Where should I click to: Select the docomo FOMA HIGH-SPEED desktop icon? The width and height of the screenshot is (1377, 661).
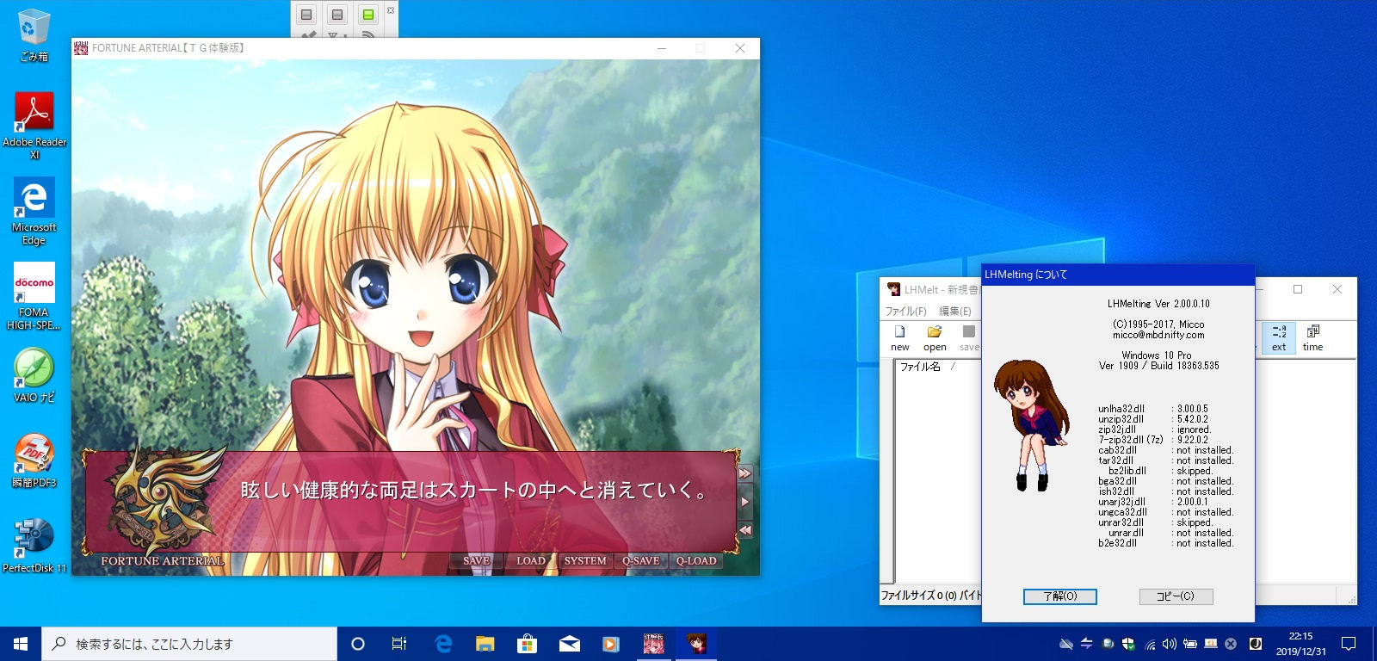coord(34,296)
